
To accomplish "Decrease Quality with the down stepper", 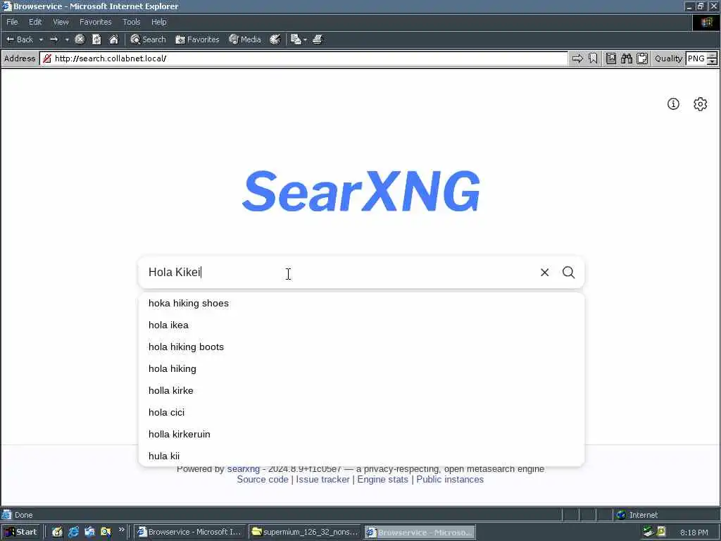I will click(x=712, y=62).
